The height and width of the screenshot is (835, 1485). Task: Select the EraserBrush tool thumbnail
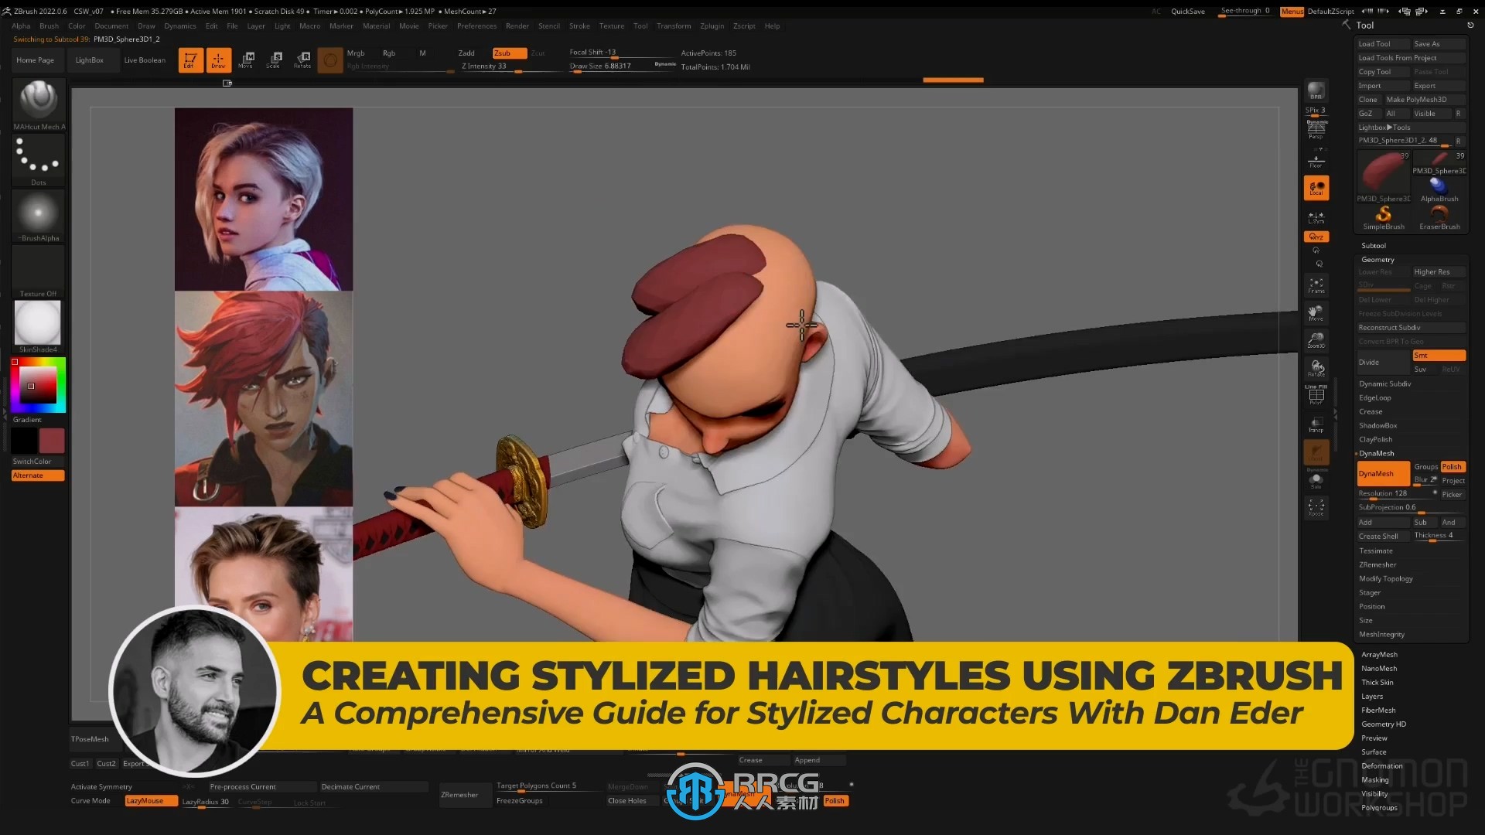(x=1439, y=217)
